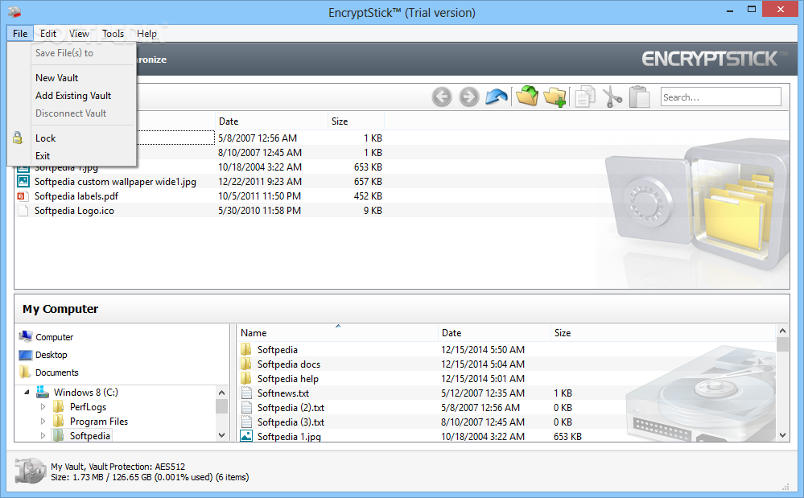Click the Softpedia docs folder icon
The width and height of the screenshot is (804, 498).
[x=246, y=364]
